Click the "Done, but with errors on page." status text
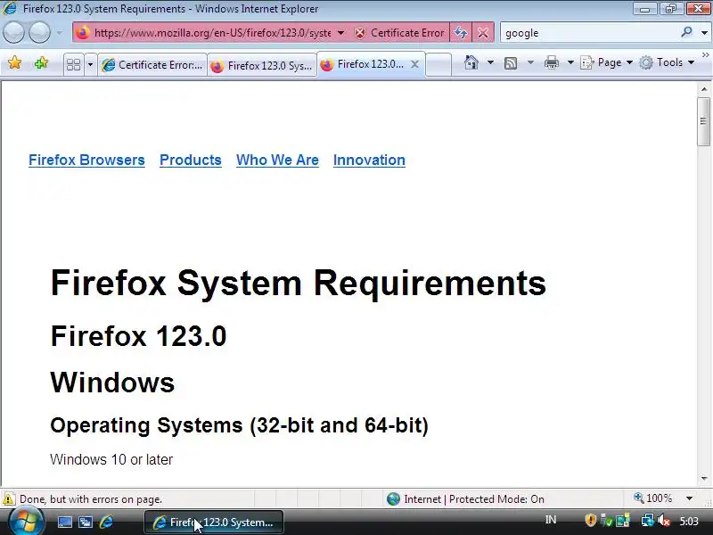This screenshot has height=535, width=713. click(x=91, y=499)
